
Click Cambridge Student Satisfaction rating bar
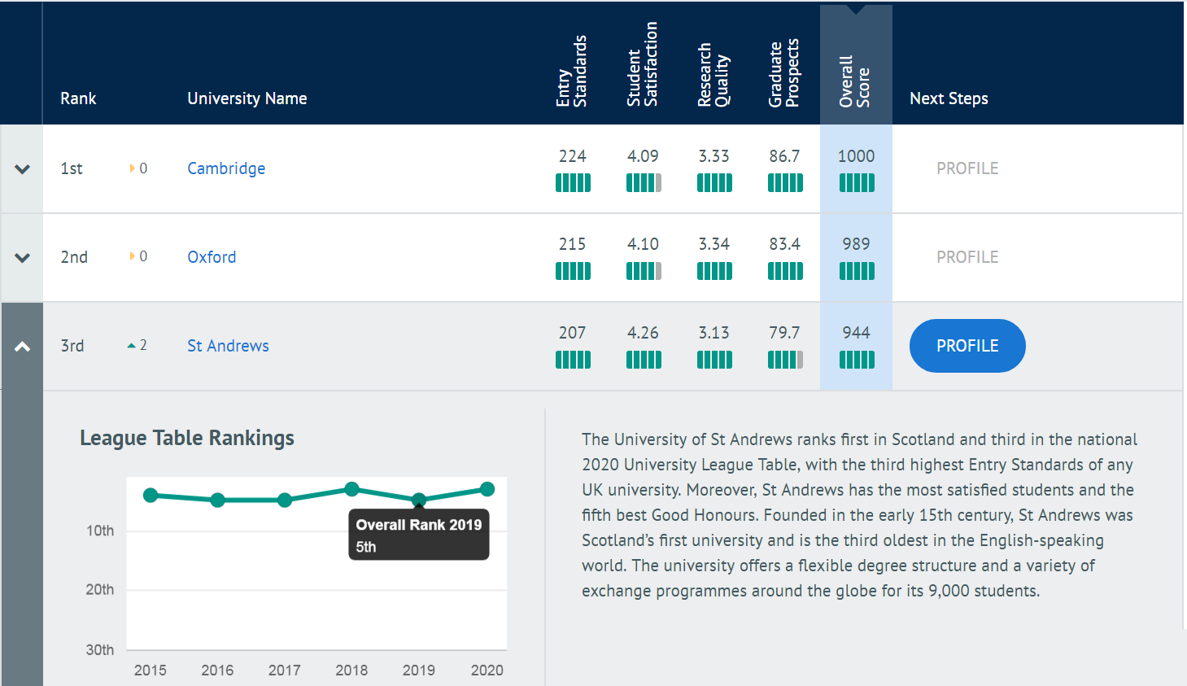(643, 183)
